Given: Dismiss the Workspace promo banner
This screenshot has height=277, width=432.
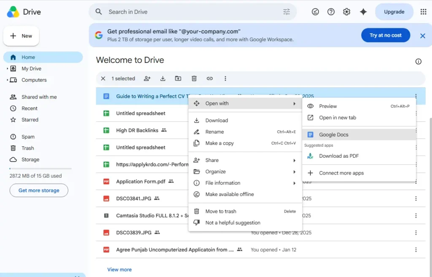Looking at the screenshot, I should click(x=422, y=36).
